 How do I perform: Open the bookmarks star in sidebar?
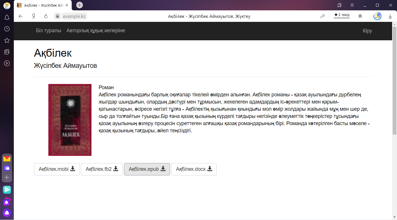7,40
